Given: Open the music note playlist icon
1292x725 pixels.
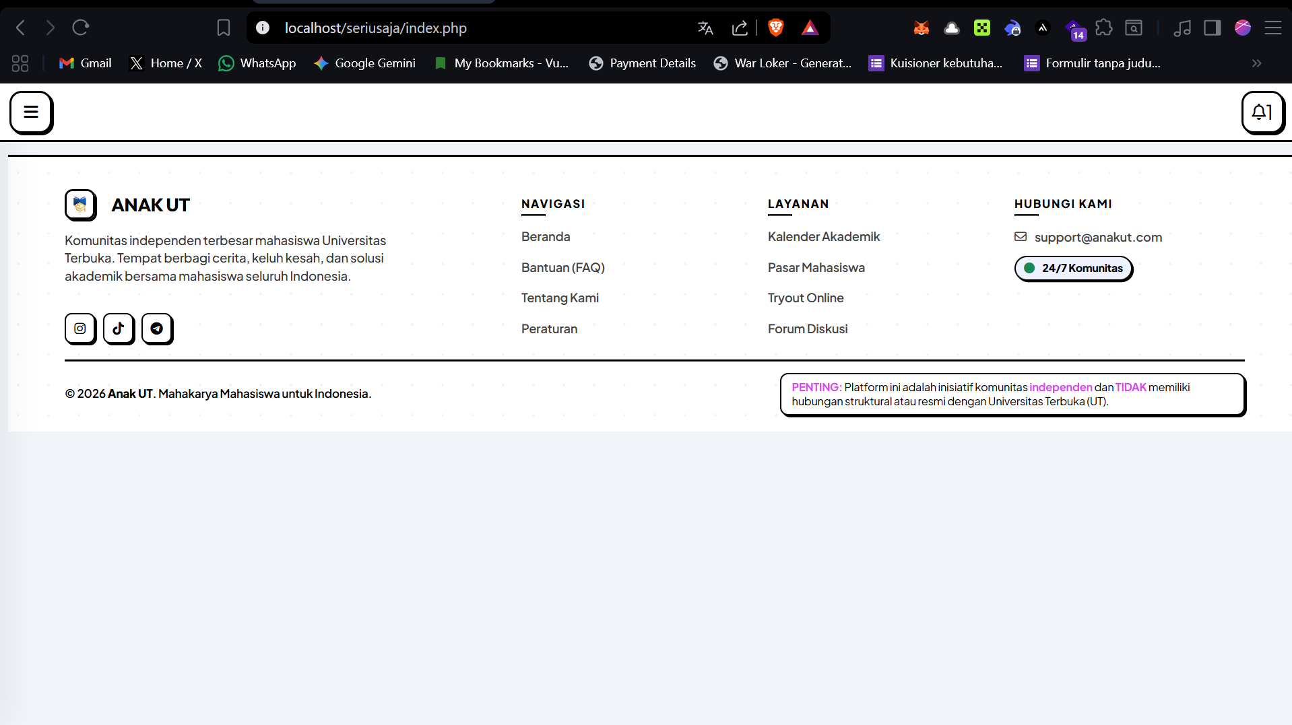Looking at the screenshot, I should (1182, 28).
